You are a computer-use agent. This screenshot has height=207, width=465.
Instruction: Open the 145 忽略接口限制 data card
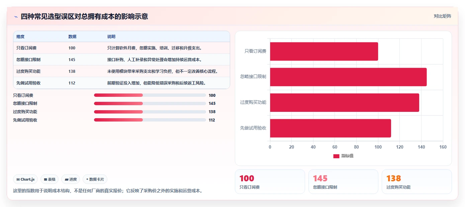(343, 182)
